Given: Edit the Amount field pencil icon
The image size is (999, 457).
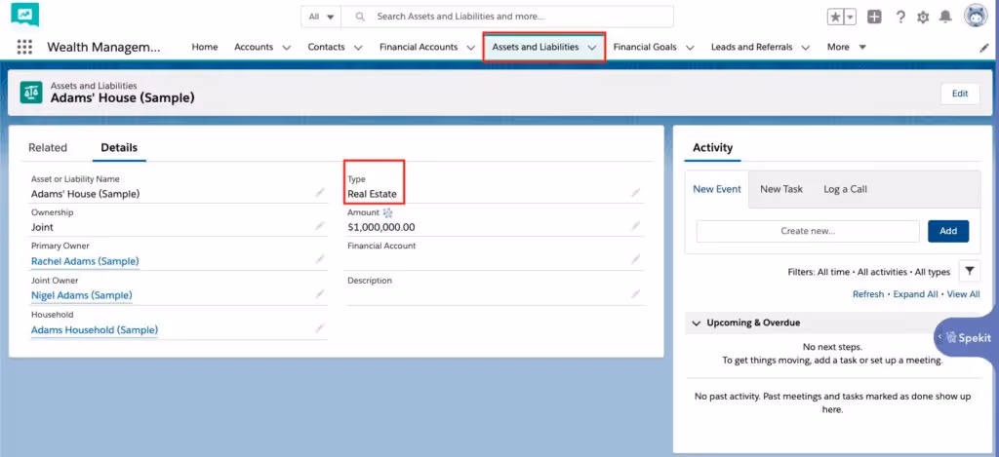Looking at the screenshot, I should tap(636, 225).
